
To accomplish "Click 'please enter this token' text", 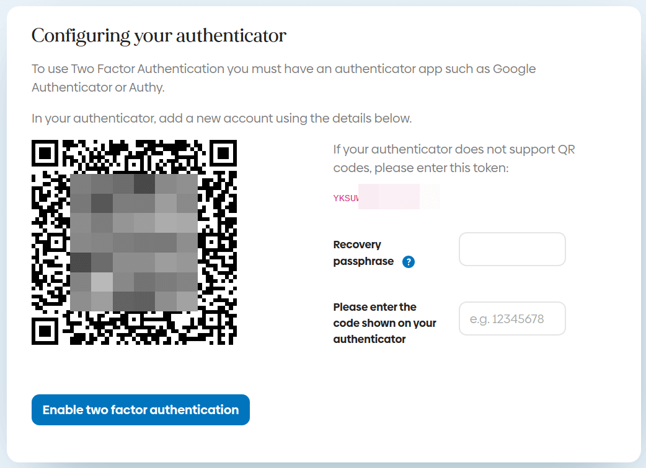I will [x=441, y=167].
